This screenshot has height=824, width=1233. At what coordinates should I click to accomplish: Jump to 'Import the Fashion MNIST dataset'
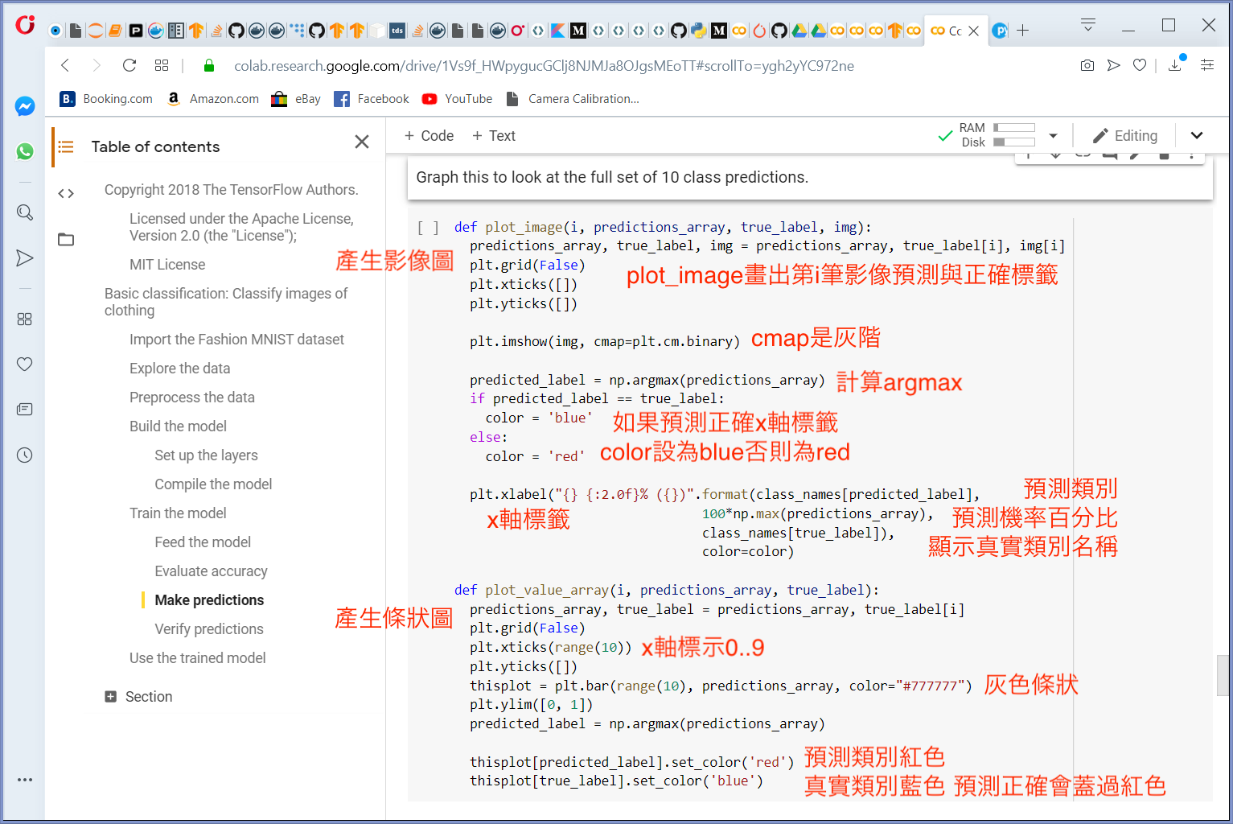click(236, 340)
